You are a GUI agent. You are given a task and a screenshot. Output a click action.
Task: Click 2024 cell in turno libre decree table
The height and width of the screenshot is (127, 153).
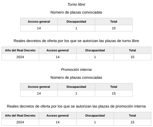pos(20,57)
